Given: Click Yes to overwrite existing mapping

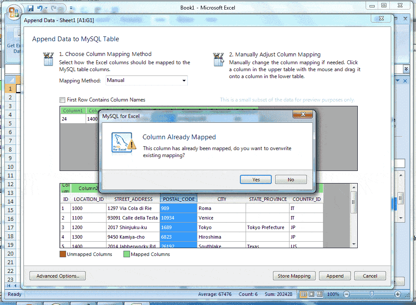Looking at the screenshot, I should click(256, 179).
